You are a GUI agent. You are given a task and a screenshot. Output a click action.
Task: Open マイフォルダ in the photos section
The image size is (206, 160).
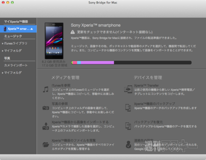tap(13, 73)
